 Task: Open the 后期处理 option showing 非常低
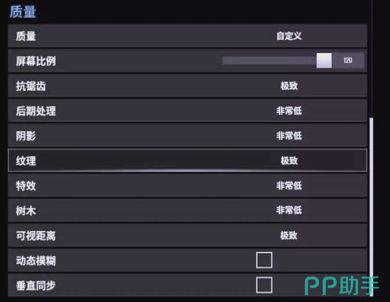289,111
